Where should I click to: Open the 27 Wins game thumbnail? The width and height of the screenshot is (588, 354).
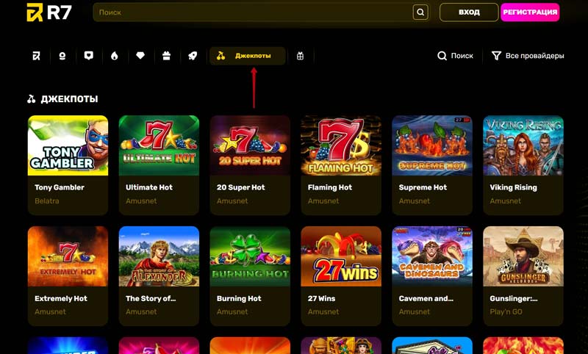(x=341, y=256)
